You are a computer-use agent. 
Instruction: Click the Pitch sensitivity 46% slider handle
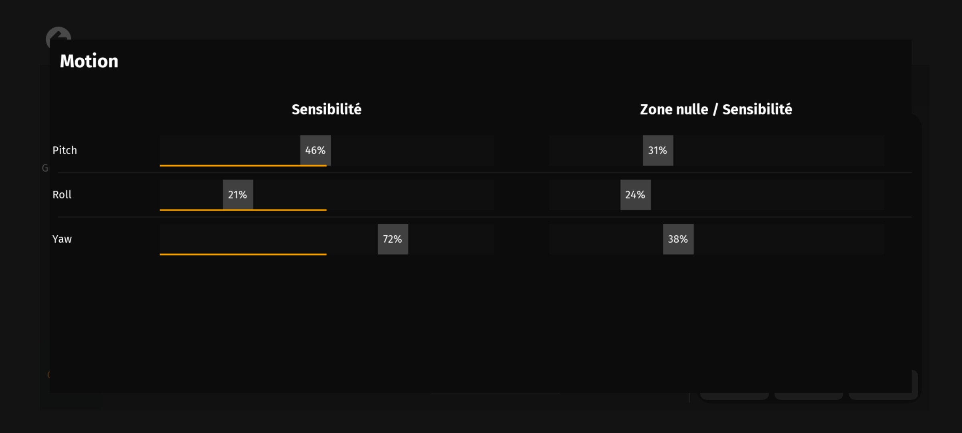(315, 150)
